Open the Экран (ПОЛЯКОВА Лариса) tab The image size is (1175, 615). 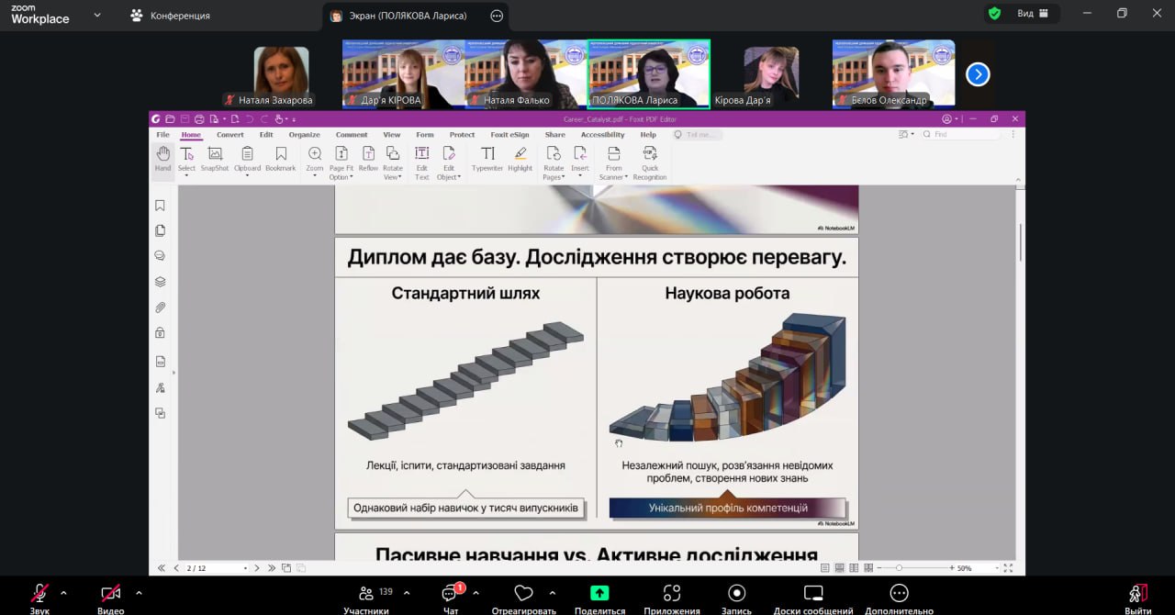(407, 16)
